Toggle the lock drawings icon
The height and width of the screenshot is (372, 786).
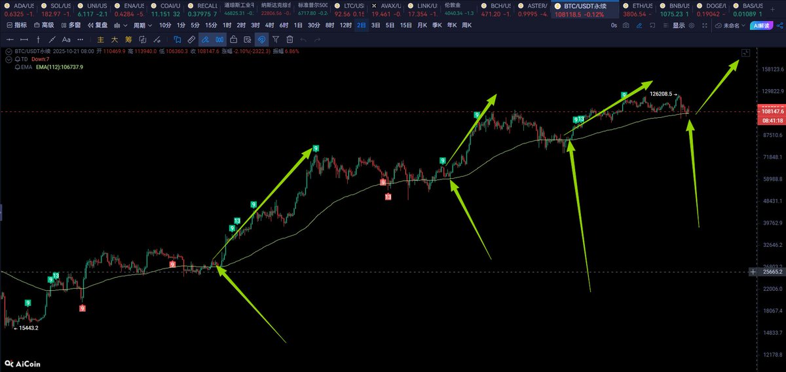[233, 39]
